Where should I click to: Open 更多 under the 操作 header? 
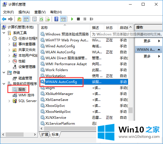pyautogui.click(x=149, y=41)
